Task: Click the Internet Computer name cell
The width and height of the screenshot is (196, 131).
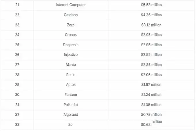Action: pos(71,5)
